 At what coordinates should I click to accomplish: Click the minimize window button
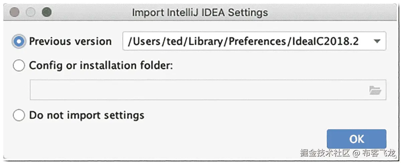pos(31,12)
